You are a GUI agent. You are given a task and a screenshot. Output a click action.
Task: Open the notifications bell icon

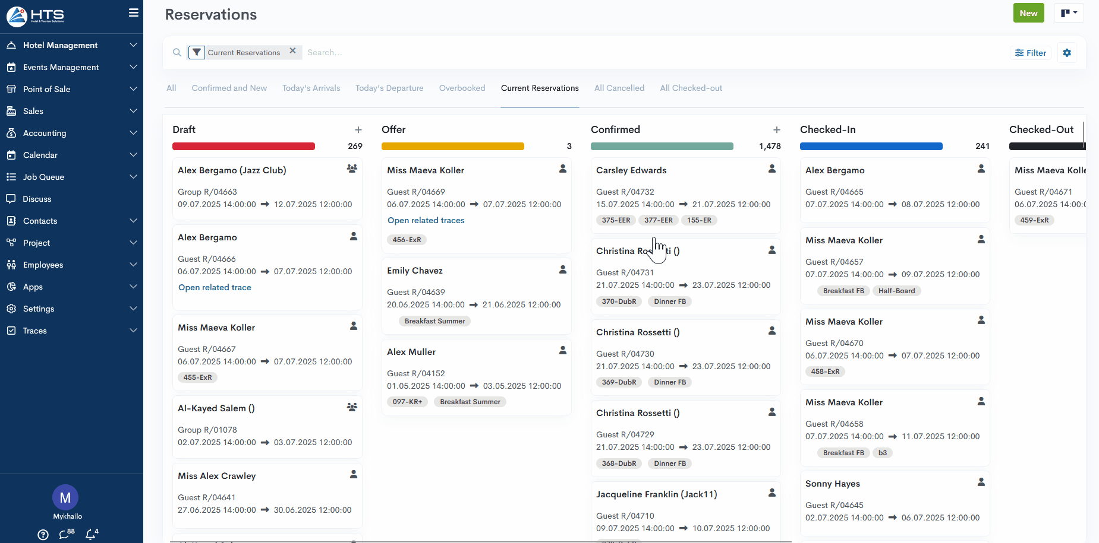91,534
